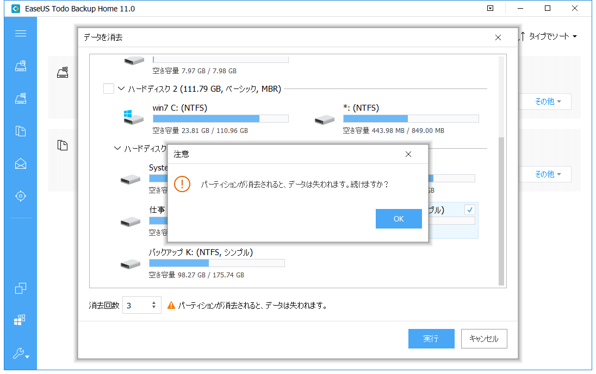Open the first その他 dropdown

548,102
